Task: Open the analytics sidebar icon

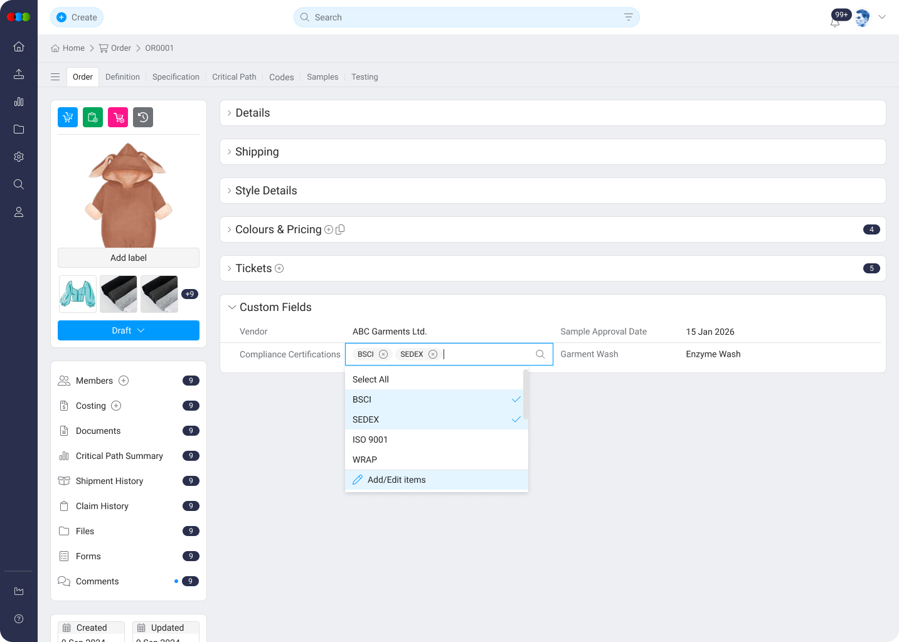Action: coord(18,102)
